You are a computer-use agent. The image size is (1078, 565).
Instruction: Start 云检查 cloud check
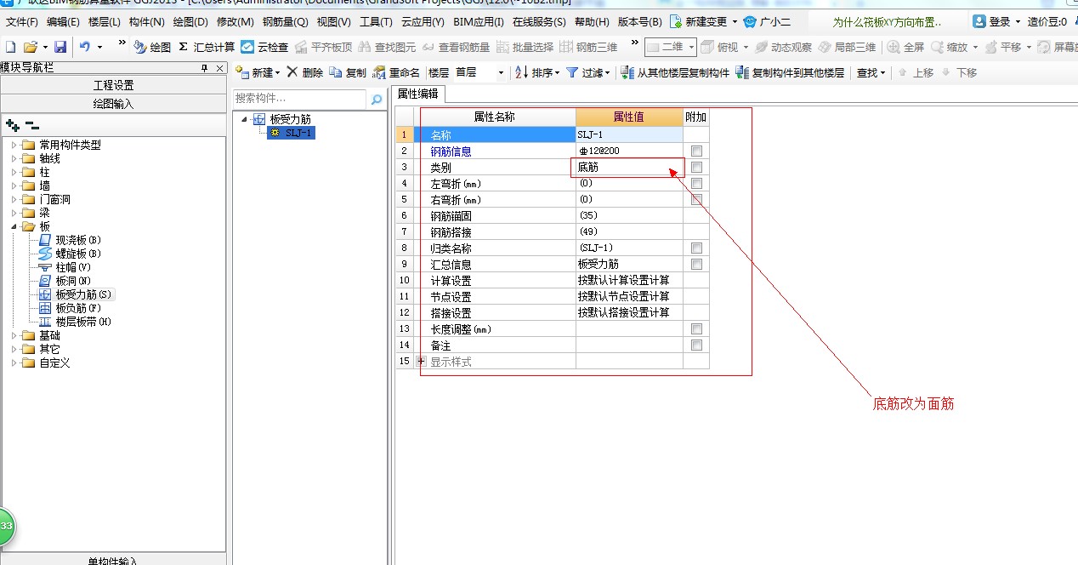[x=264, y=47]
